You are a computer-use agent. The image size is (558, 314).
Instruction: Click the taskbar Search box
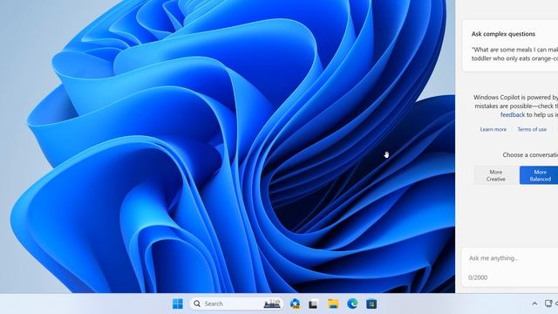236,304
